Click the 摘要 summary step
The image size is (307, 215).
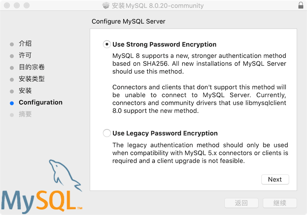tap(25, 114)
